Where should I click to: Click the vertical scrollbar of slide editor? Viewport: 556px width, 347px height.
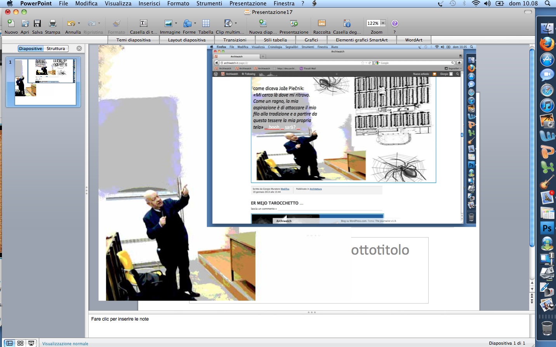pos(532,147)
